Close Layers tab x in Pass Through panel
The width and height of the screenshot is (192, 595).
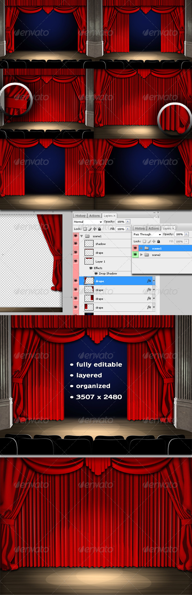pyautogui.click(x=173, y=228)
